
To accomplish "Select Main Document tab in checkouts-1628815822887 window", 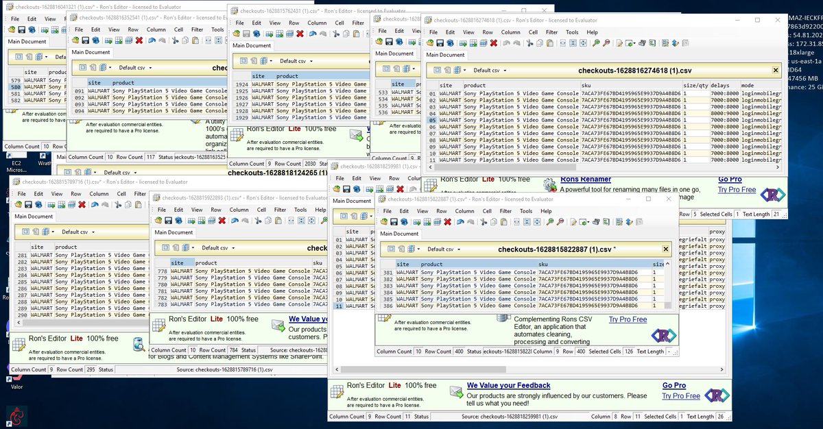I will tap(399, 234).
